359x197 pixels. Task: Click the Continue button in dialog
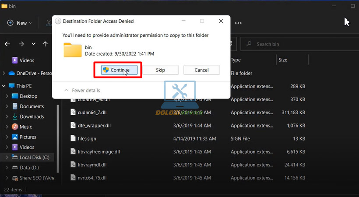[x=119, y=70]
